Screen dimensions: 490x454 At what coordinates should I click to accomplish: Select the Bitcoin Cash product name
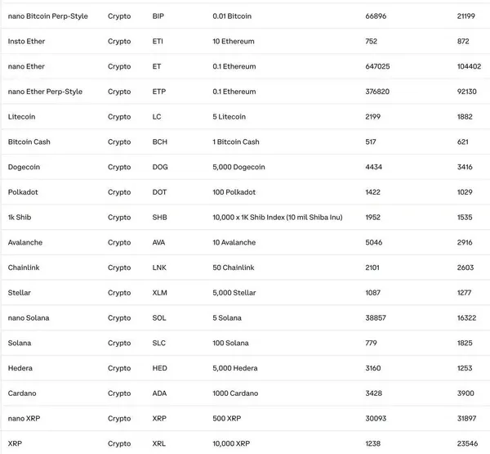coord(29,142)
